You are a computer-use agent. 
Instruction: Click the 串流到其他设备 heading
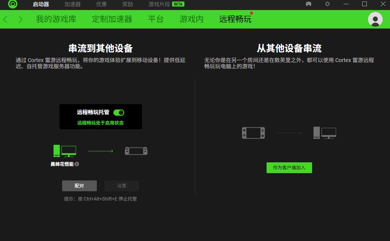coord(100,48)
